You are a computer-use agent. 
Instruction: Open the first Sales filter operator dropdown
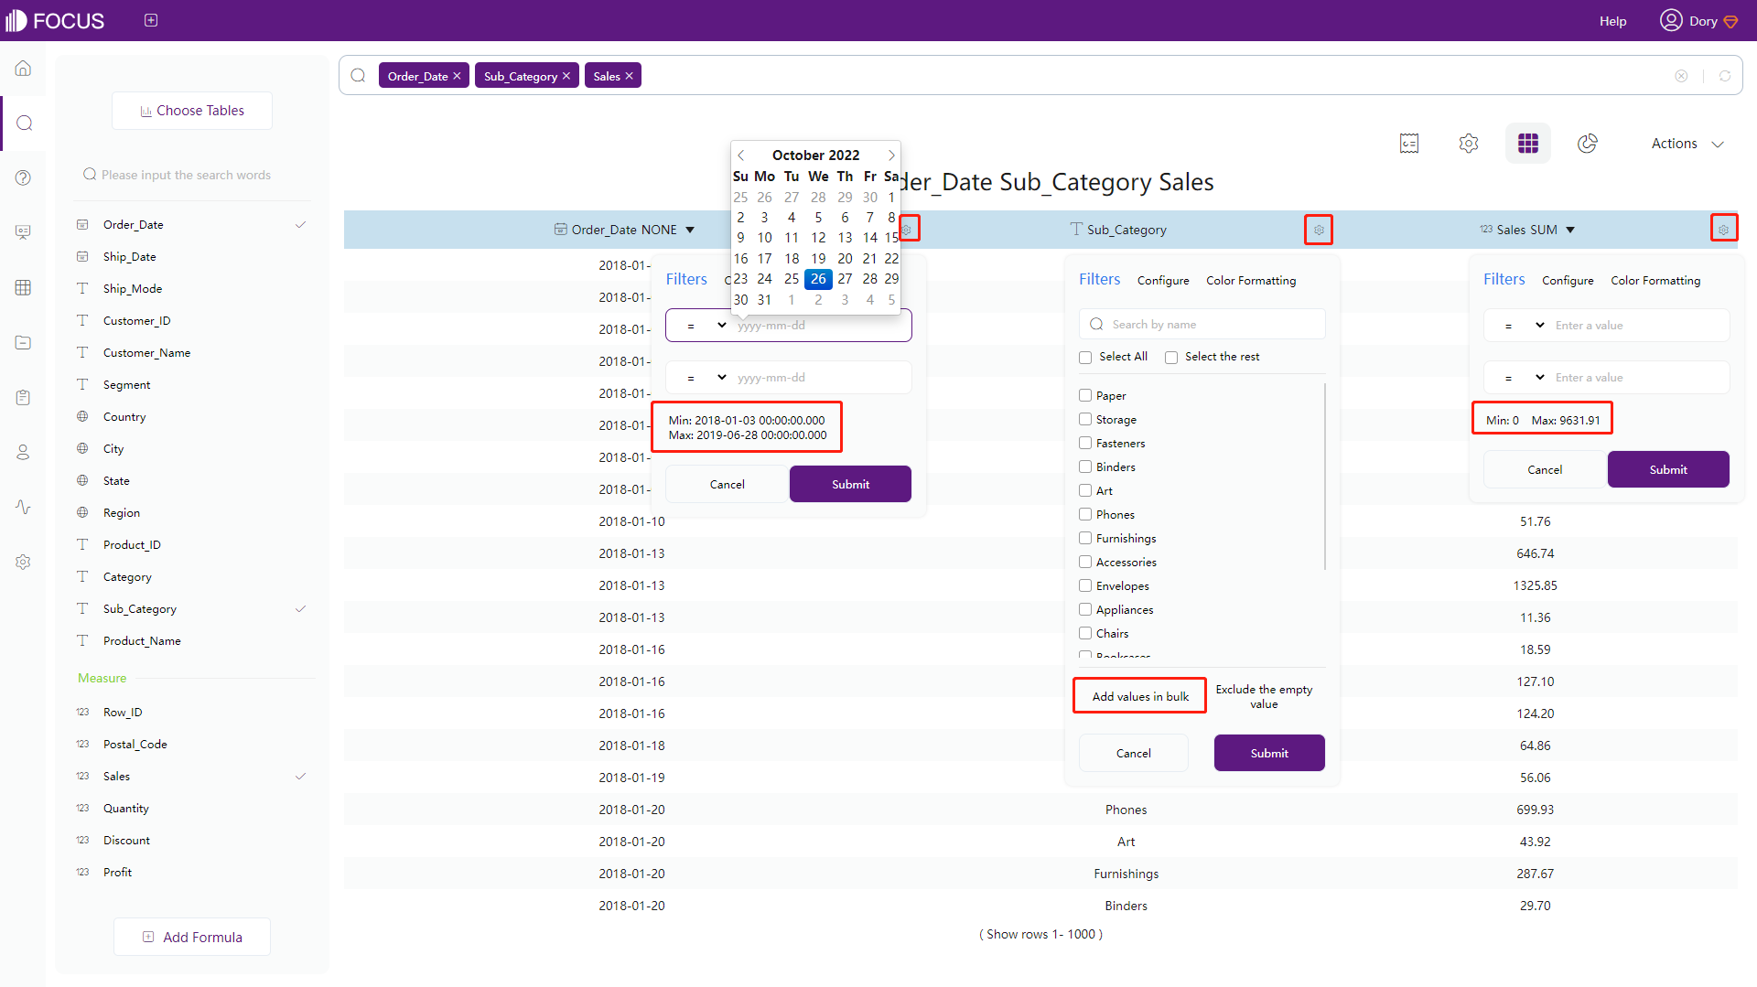(1524, 326)
